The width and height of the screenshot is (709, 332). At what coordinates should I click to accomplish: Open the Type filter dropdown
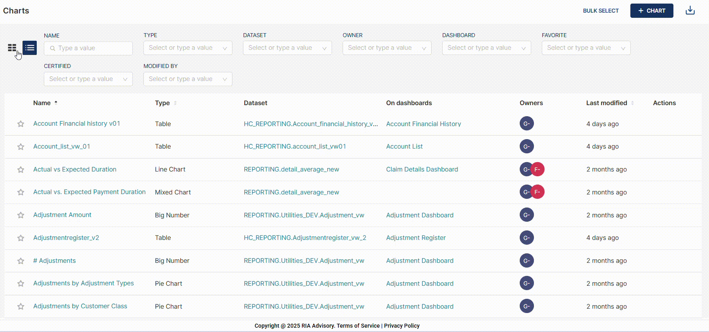pyautogui.click(x=188, y=48)
